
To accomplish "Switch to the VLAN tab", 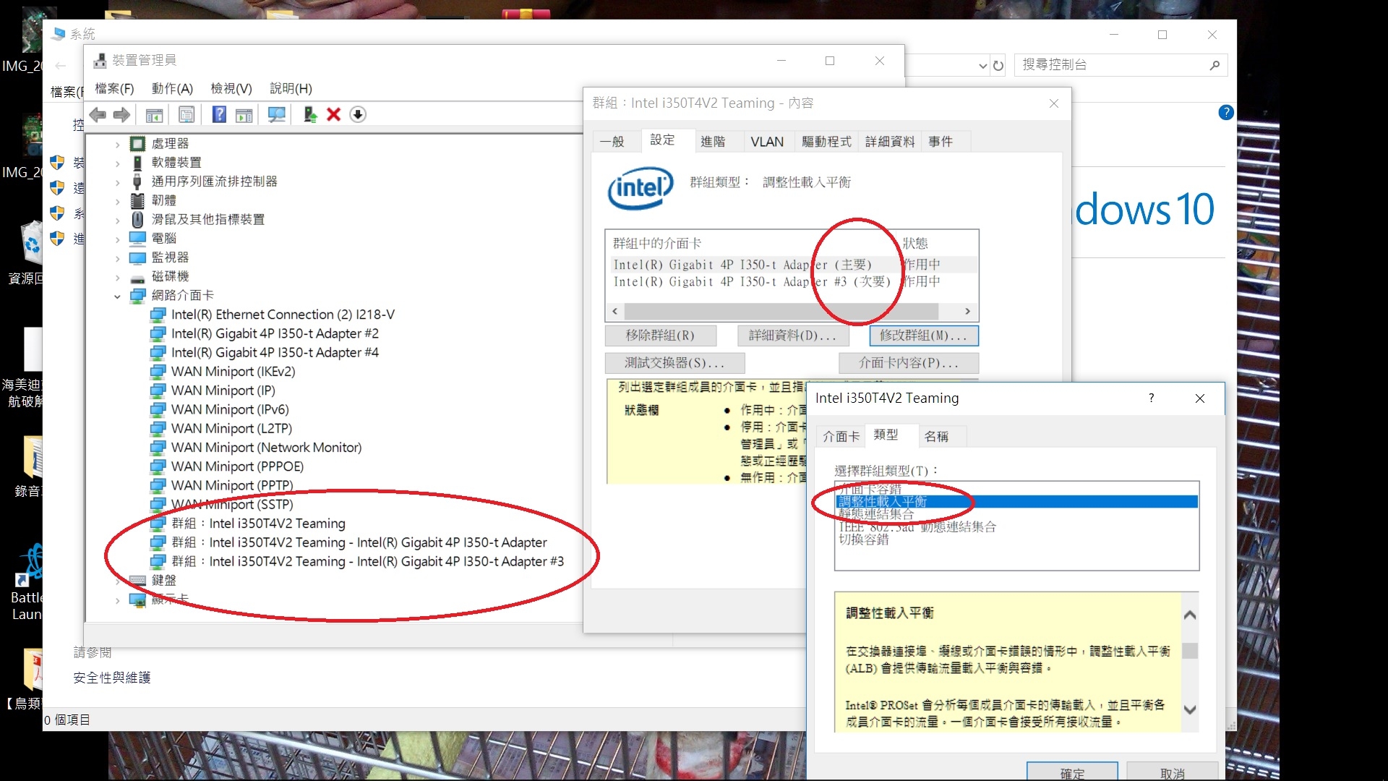I will point(766,142).
